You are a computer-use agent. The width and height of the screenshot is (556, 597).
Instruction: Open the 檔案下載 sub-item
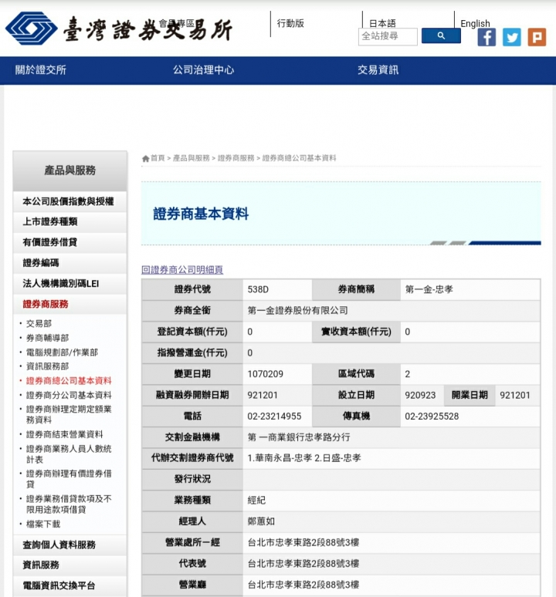[43, 524]
